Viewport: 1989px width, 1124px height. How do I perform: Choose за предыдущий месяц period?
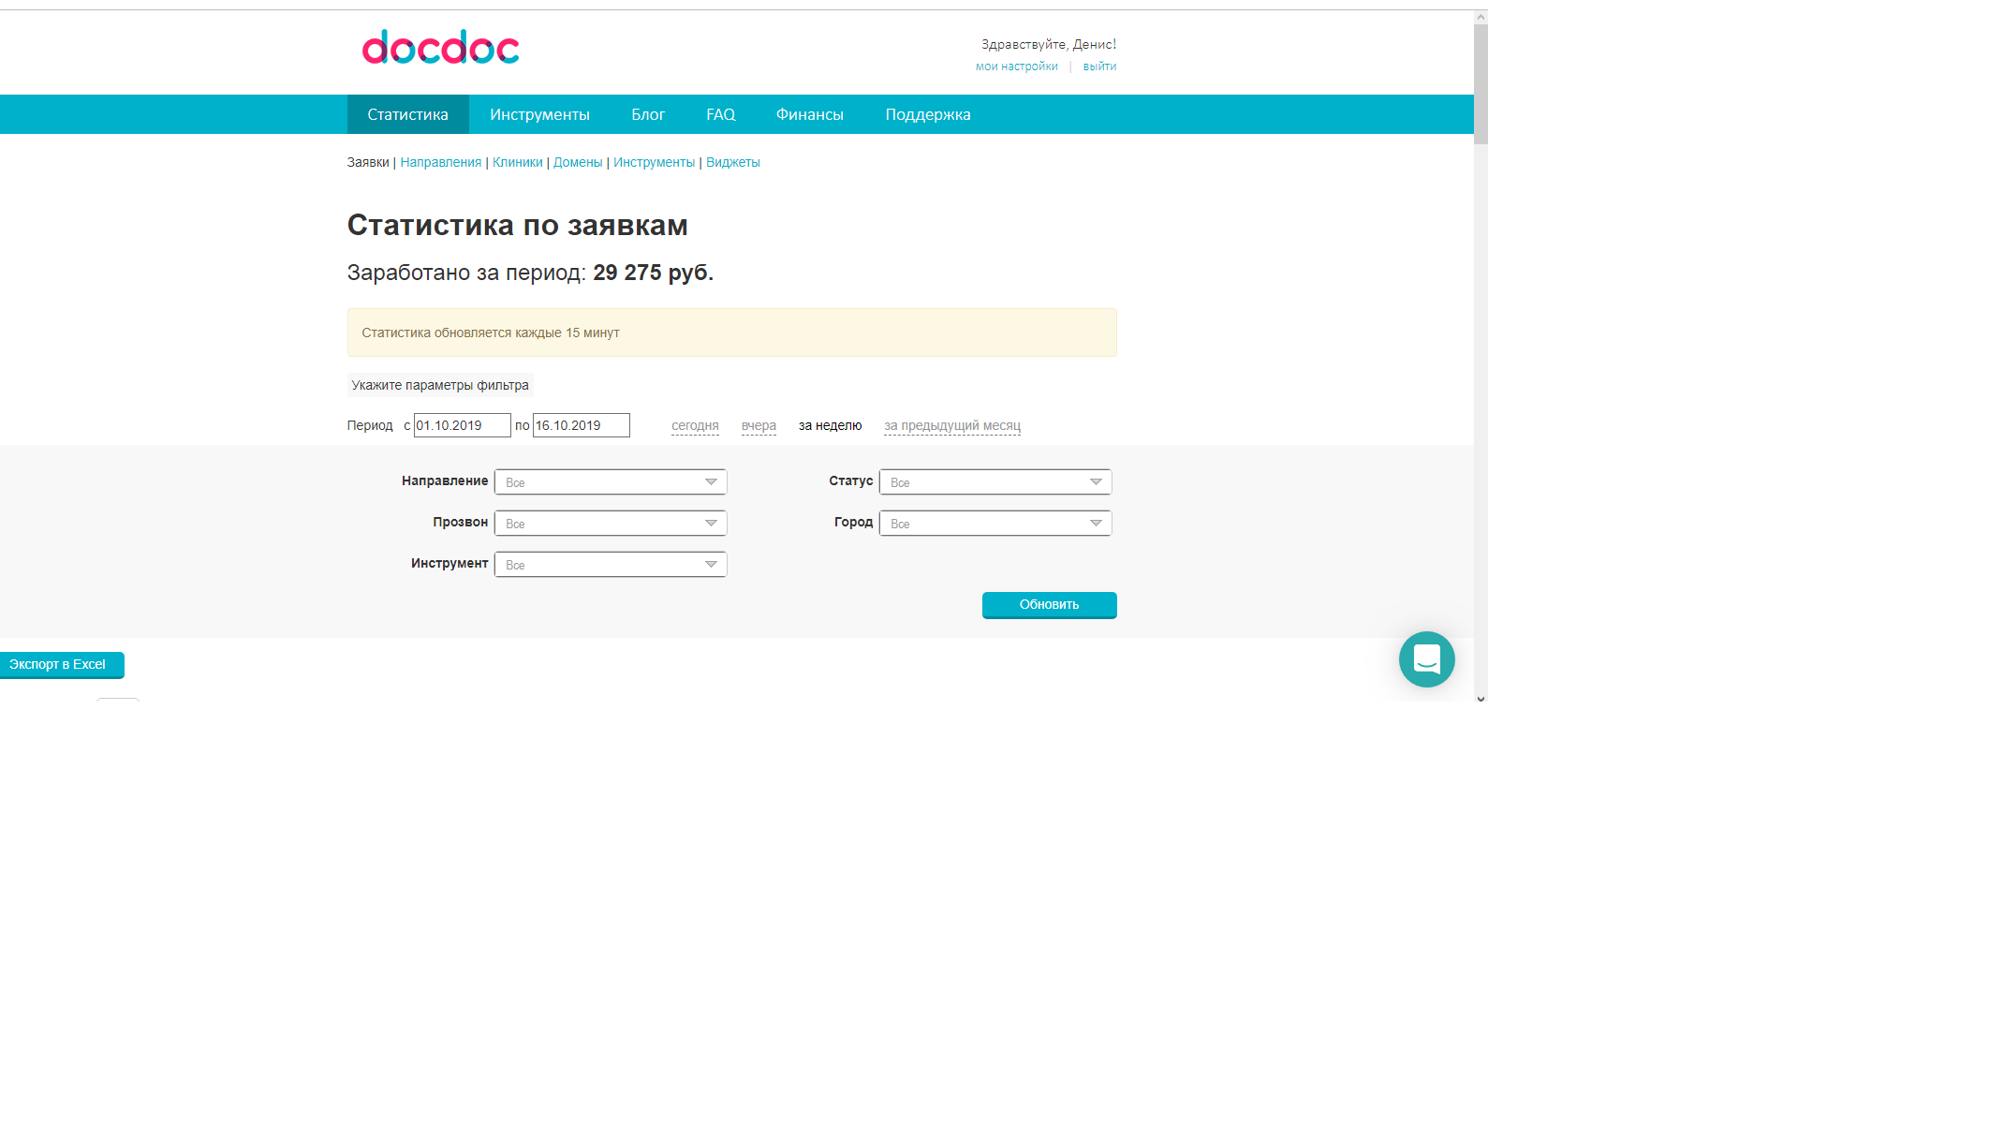(x=951, y=425)
